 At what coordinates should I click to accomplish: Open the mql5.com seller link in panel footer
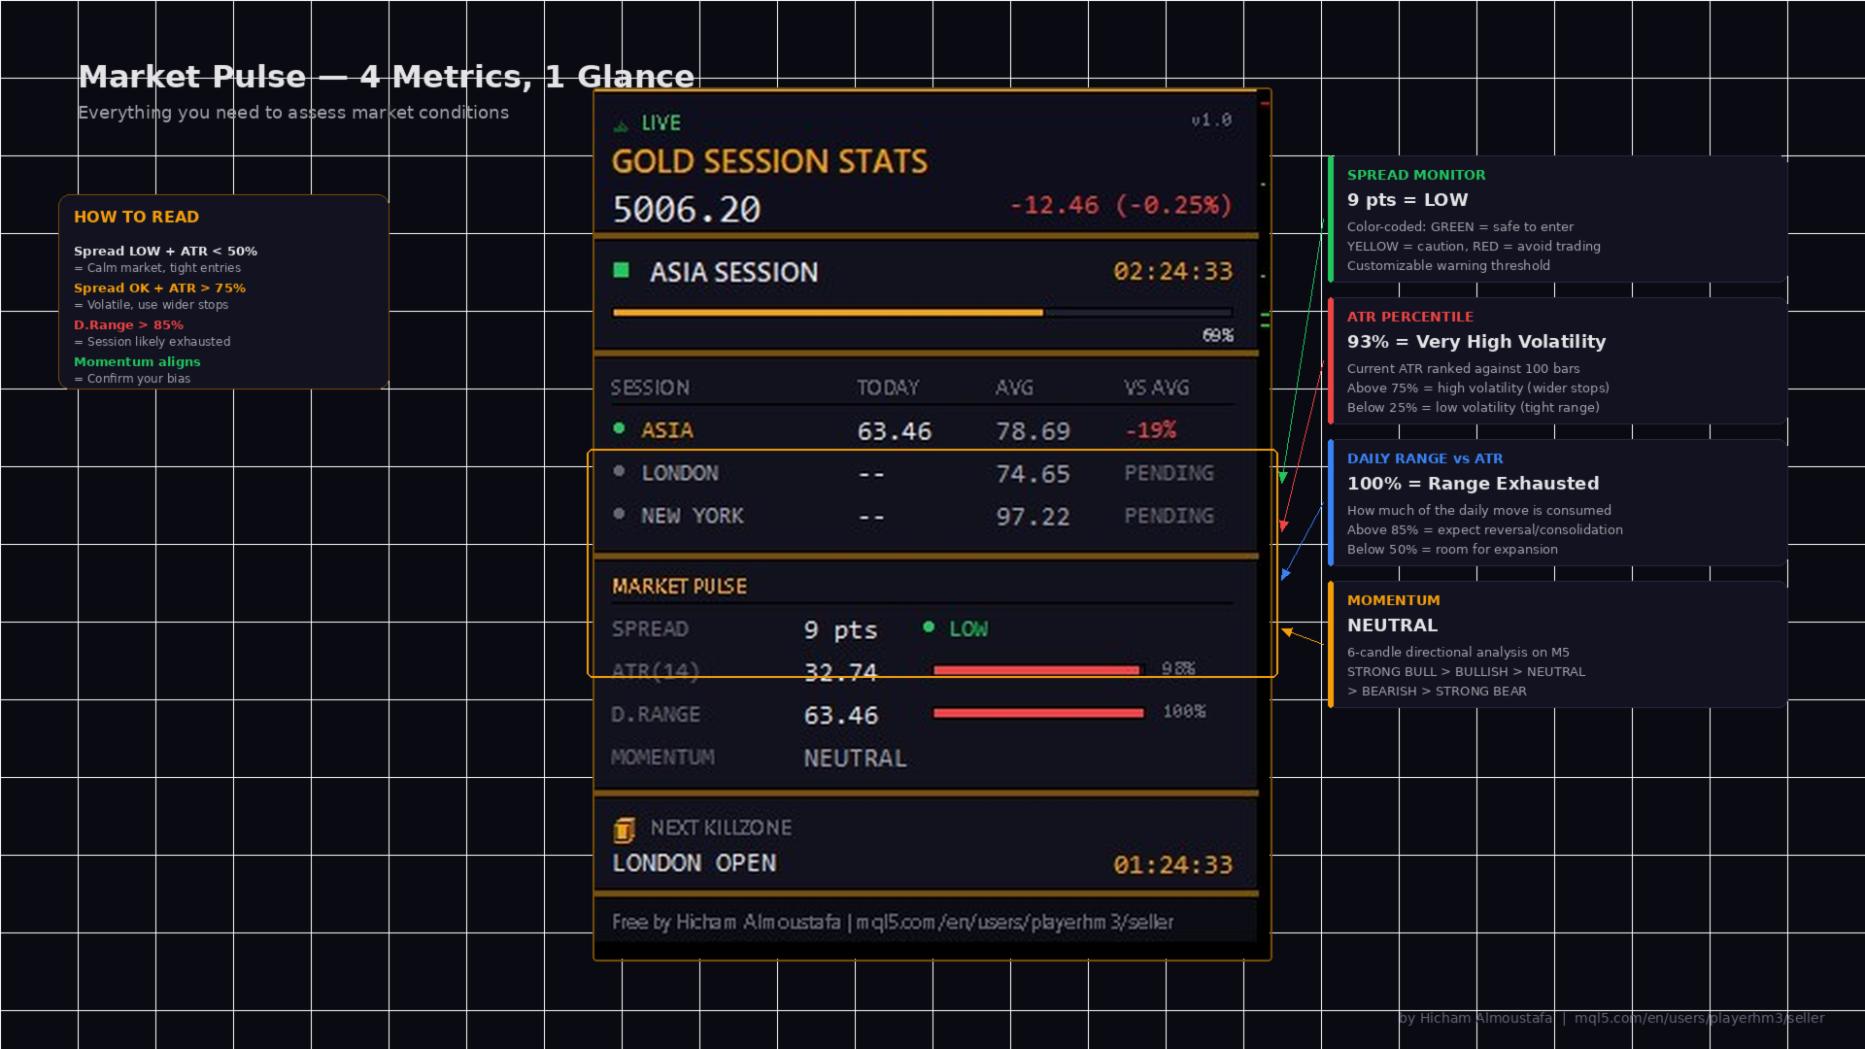click(1014, 922)
